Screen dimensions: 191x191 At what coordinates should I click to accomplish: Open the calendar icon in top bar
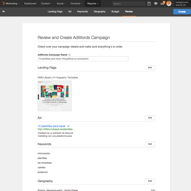pos(149,4)
